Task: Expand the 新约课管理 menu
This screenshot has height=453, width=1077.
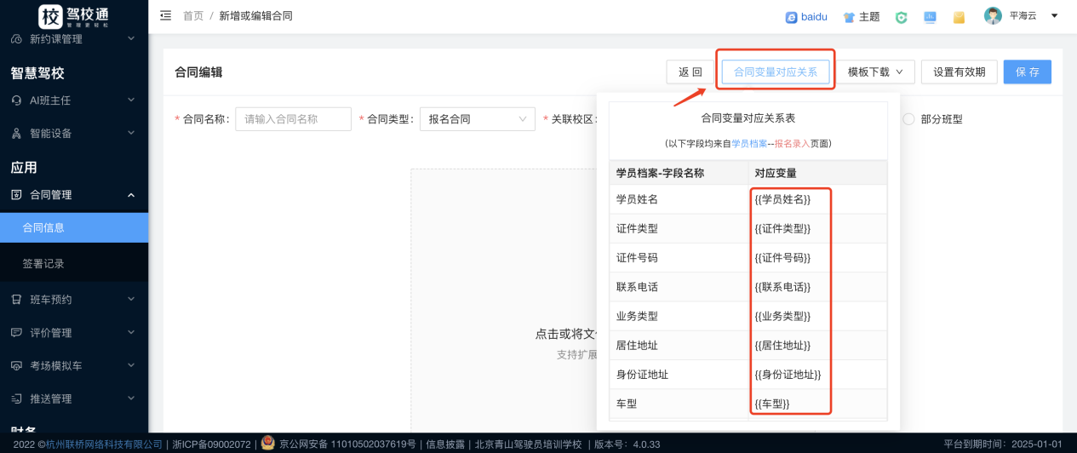Action: pos(74,39)
